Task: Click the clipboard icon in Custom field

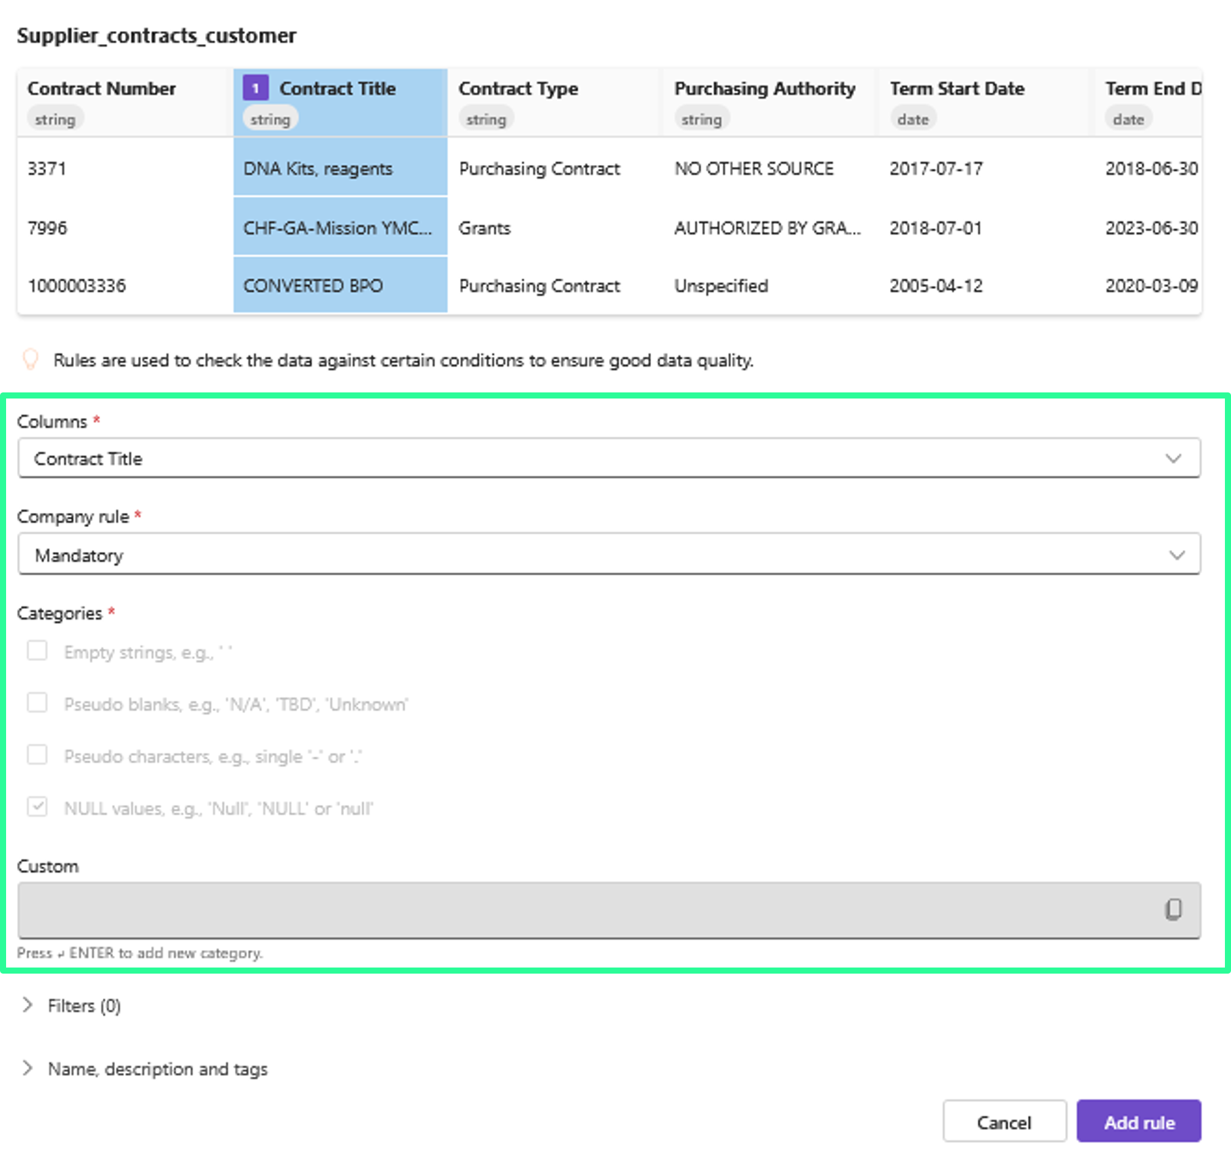Action: (x=1173, y=909)
